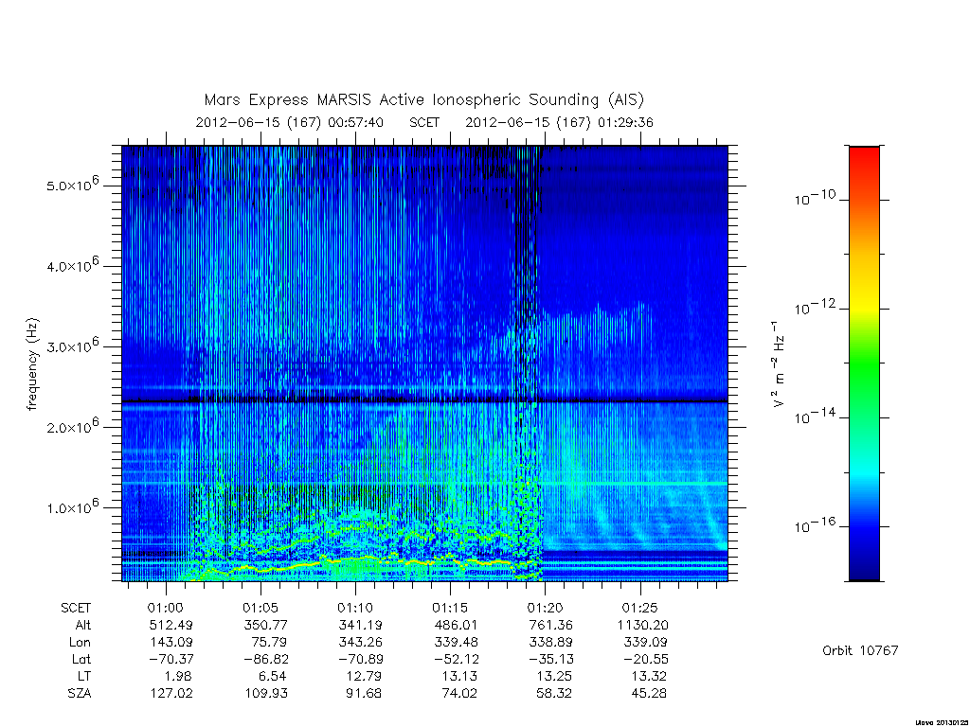970x727 pixels.
Task: Click the 'Alt' row label
Action: pos(83,625)
